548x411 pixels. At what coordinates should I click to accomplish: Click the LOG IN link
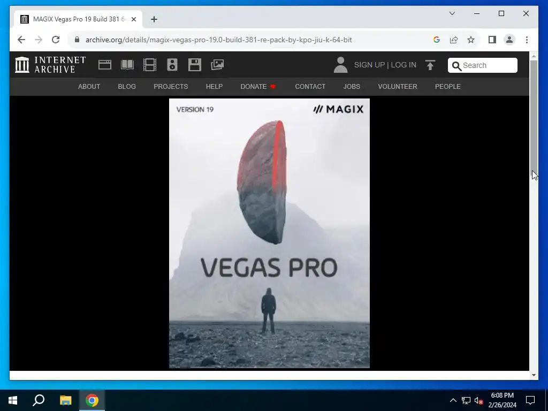pos(404,65)
